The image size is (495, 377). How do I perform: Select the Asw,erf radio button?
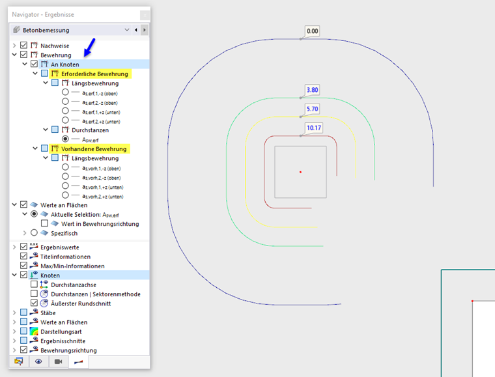tap(65, 139)
